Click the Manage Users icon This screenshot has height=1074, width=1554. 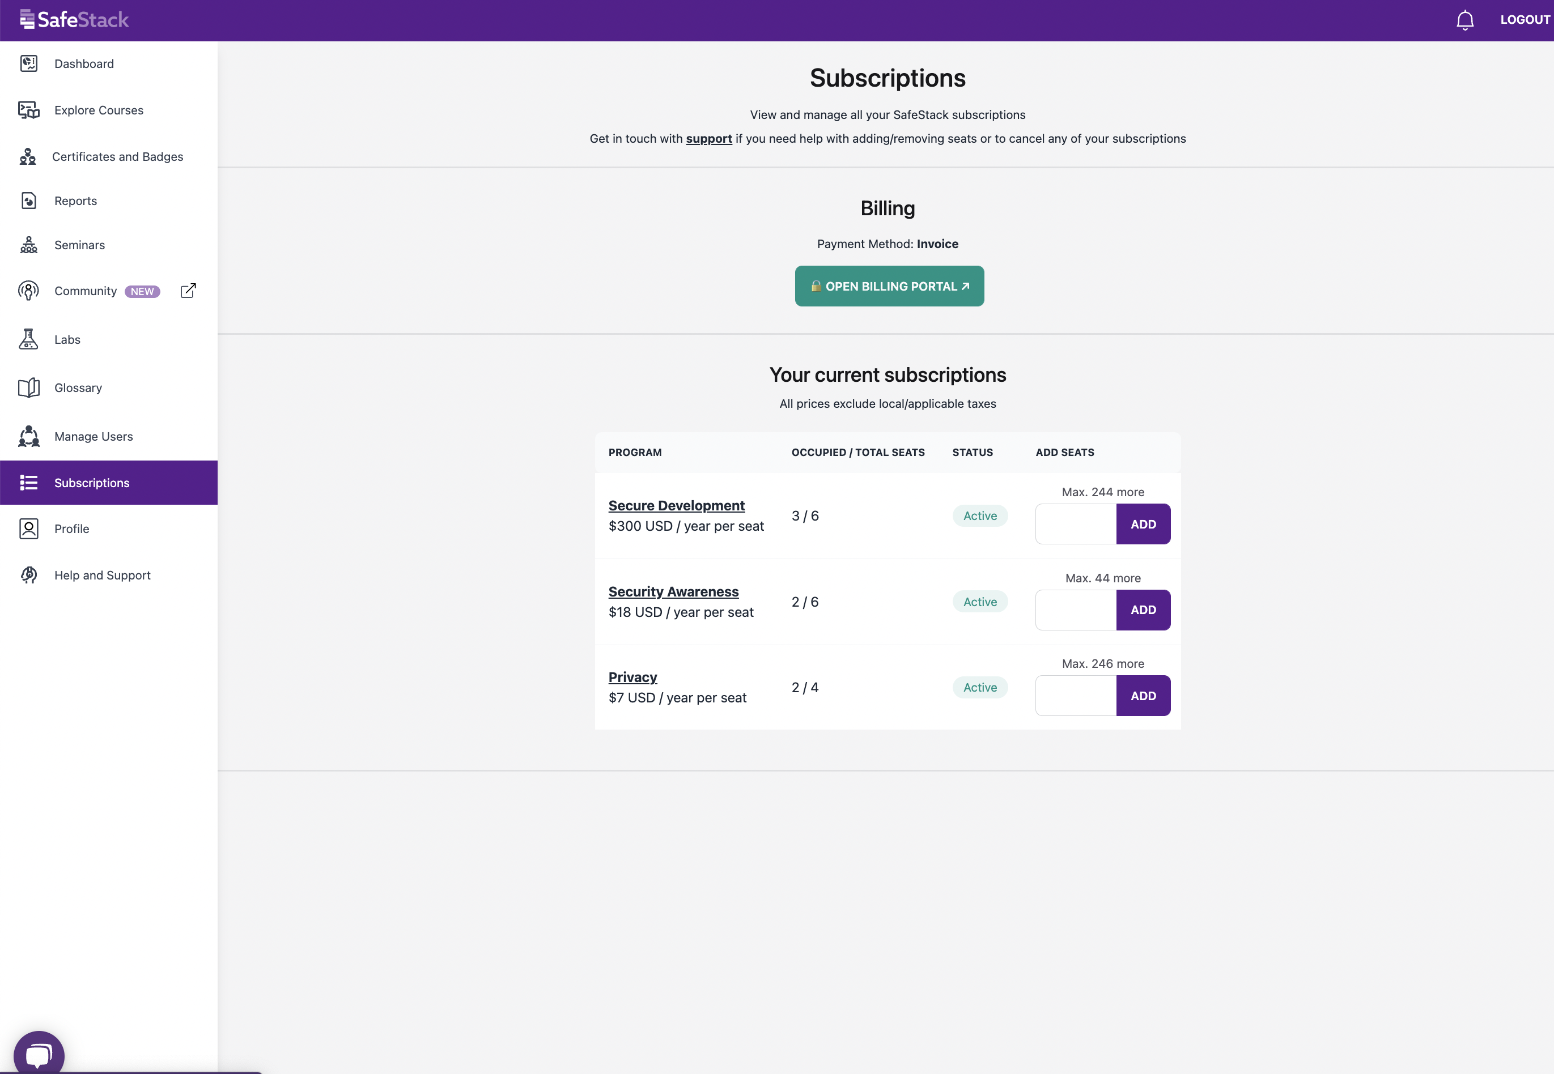[x=28, y=436]
